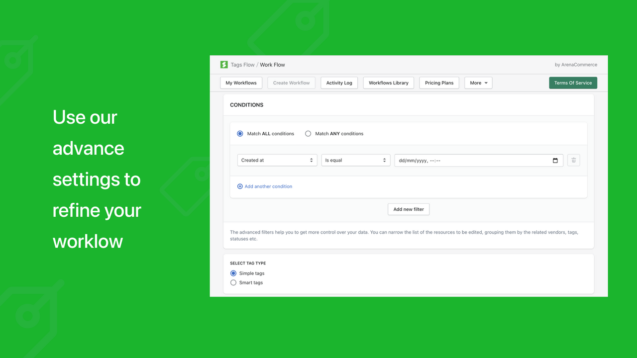Choose Smart tags radio option

[x=233, y=283]
